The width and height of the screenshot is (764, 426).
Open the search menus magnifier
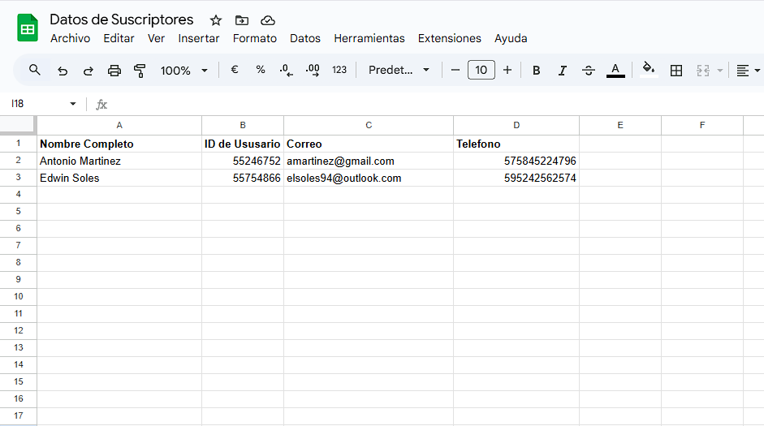tap(34, 70)
